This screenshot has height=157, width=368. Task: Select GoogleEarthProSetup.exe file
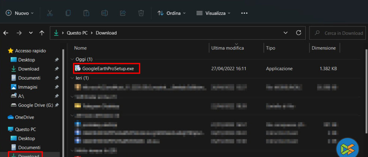click(108, 69)
